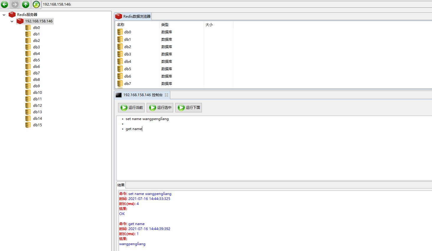Click the 'set name wangpengliang' editor line
This screenshot has height=251, width=432.
pyautogui.click(x=147, y=119)
